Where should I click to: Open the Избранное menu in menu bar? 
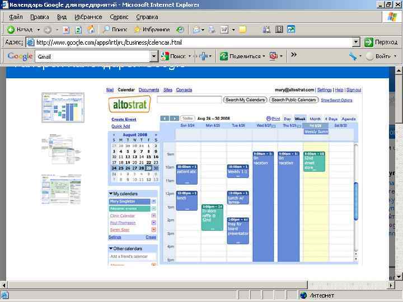coord(88,17)
